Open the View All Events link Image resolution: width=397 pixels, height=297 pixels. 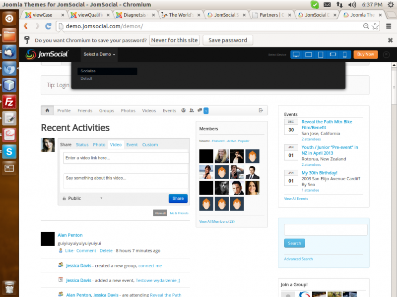pyautogui.click(x=296, y=199)
